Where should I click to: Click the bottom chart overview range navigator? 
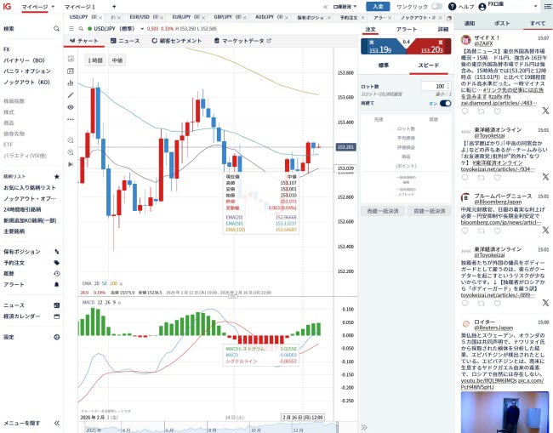(x=208, y=428)
